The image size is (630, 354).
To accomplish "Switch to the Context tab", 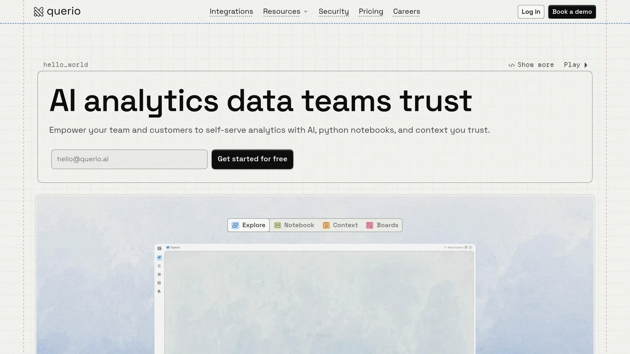I will pos(340,225).
